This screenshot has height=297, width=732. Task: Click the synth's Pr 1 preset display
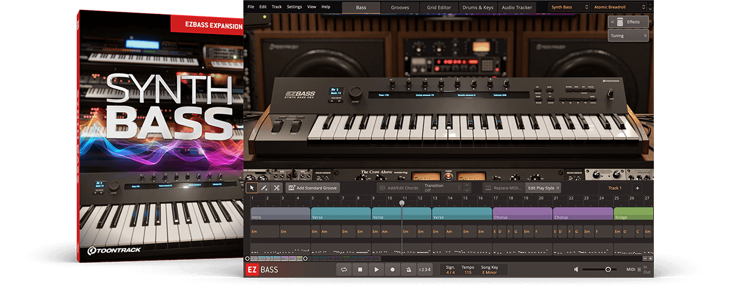coord(337,93)
